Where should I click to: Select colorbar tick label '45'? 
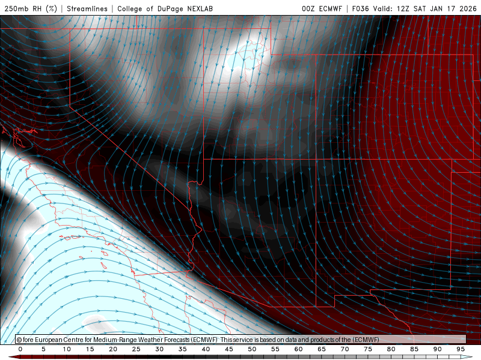point(229,349)
